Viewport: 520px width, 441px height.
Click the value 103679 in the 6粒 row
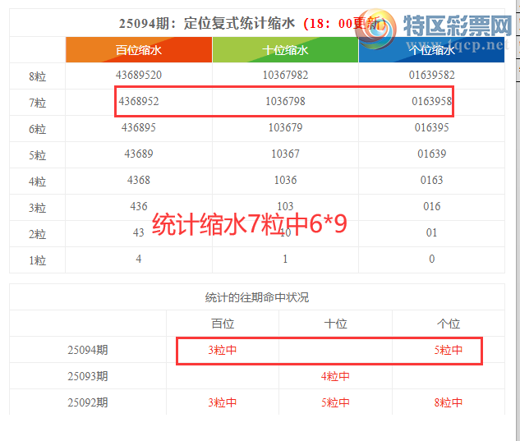coord(285,129)
